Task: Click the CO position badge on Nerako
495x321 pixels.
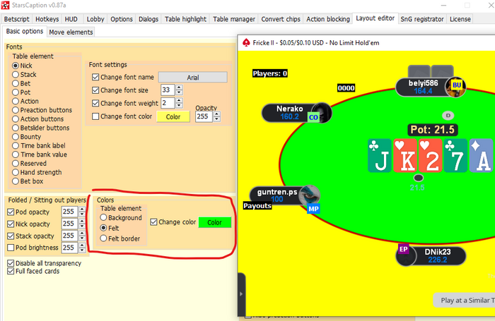Action: 313,118
